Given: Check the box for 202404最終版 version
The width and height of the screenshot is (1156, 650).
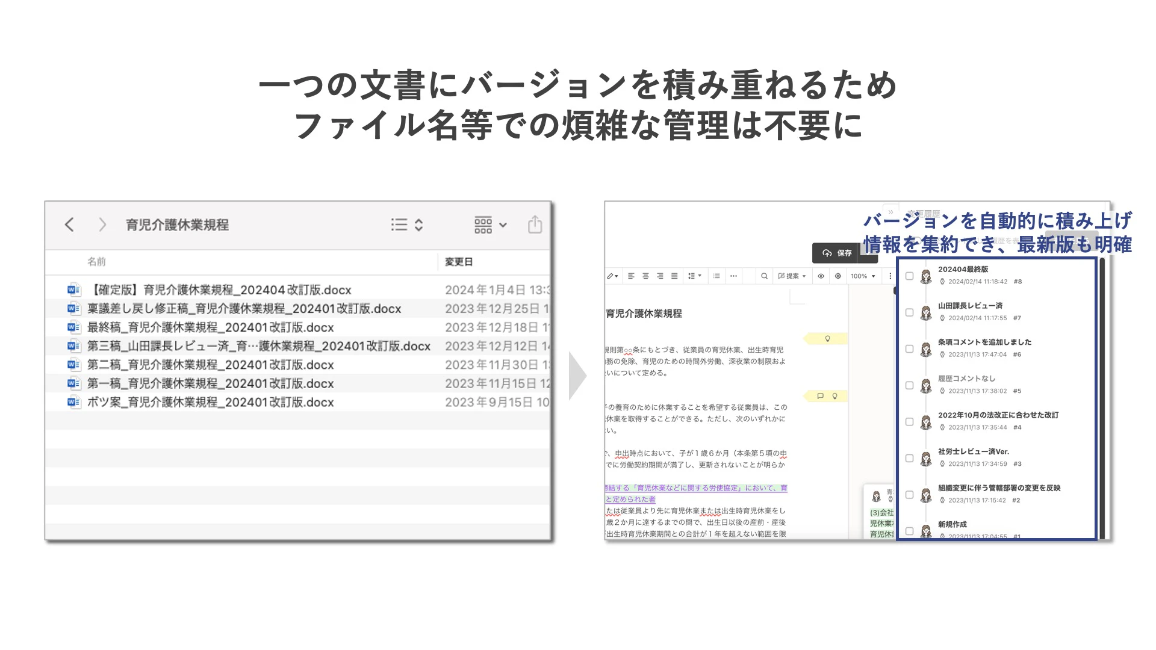Looking at the screenshot, I should coord(909,276).
